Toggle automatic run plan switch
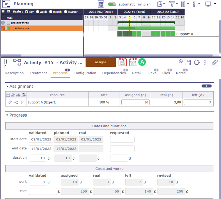Viewport: 221px width, 199px height. 112,4
